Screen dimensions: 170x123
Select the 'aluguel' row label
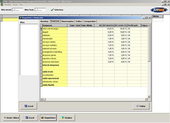[45, 32]
